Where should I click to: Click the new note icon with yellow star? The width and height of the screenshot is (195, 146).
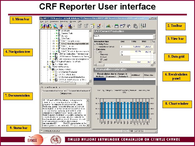click(93, 26)
